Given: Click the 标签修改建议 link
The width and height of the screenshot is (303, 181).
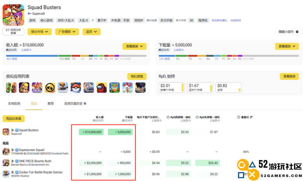Looking at the screenshot, I should [x=220, y=20].
